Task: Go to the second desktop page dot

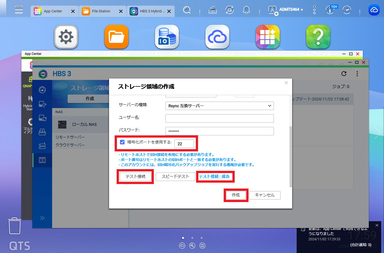Action: [x=192, y=238]
